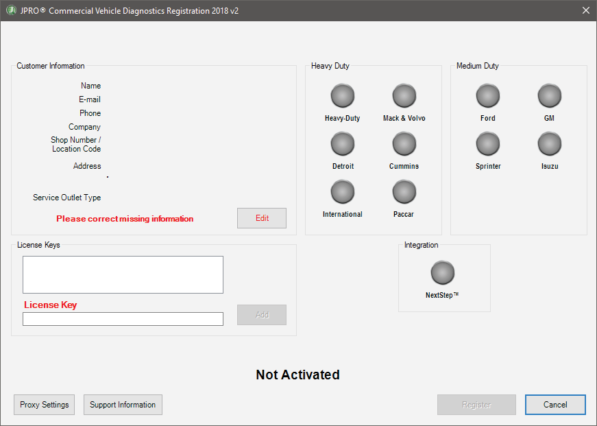The width and height of the screenshot is (597, 426).
Task: Cancel the registration dialog
Action: click(555, 405)
